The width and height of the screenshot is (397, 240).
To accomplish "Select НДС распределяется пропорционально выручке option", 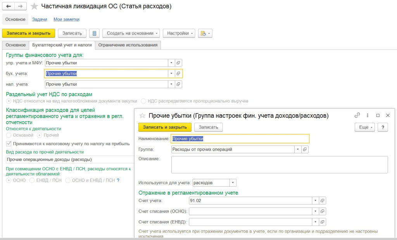I will (143, 101).
